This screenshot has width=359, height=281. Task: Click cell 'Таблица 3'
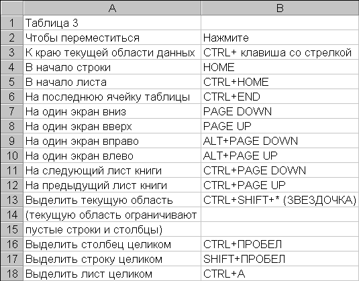point(112,23)
